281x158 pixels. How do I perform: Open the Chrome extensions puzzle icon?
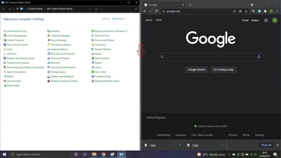265,11
